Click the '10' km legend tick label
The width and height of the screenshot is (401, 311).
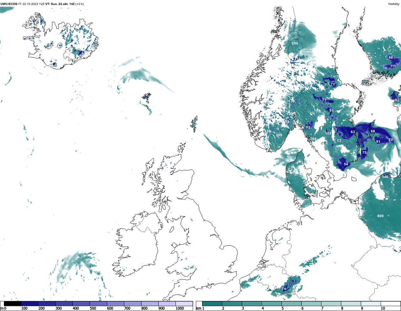click(x=383, y=308)
